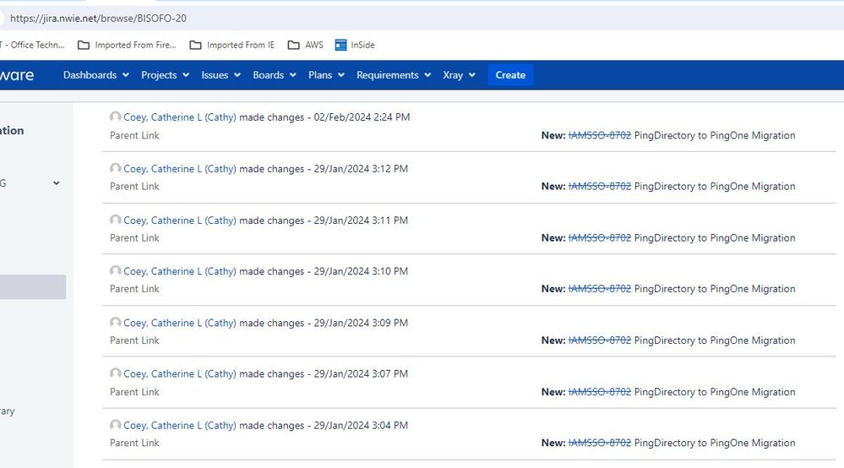Open the Office Techn... bookmark
The image size is (844, 468).
[x=32, y=45]
